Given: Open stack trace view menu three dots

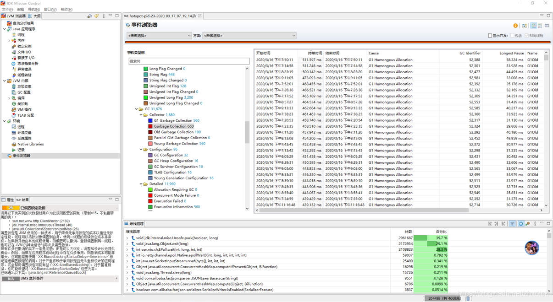Looking at the screenshot, I should point(535,224).
